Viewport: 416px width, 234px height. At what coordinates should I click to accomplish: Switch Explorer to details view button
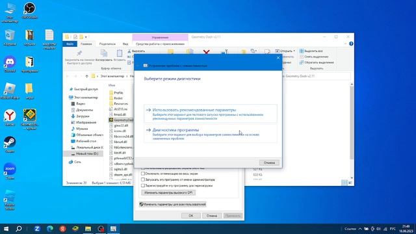(344, 183)
